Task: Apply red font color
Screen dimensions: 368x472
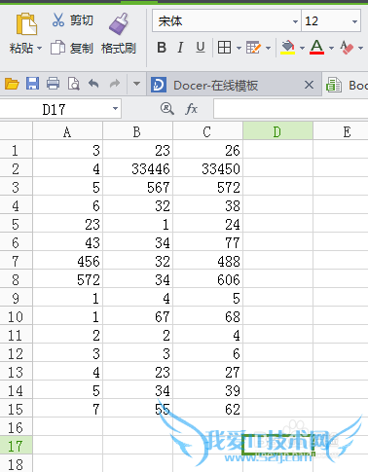Action: 316,48
